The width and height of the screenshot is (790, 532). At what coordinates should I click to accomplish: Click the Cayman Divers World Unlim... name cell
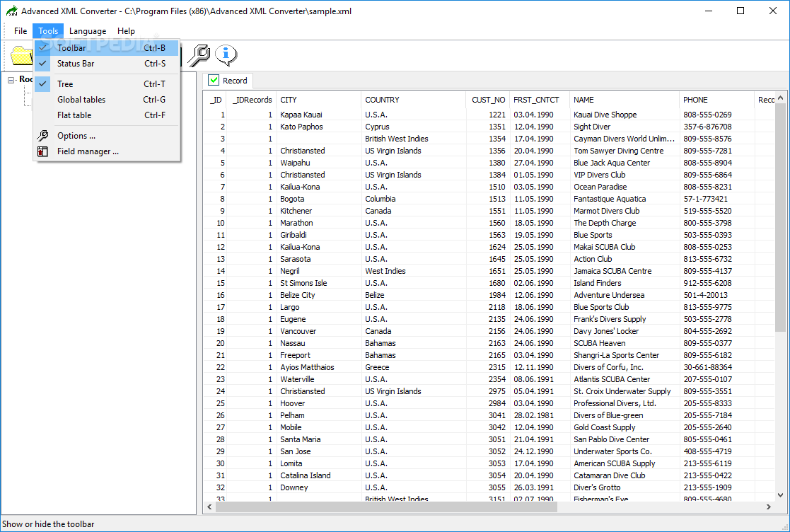(x=624, y=139)
